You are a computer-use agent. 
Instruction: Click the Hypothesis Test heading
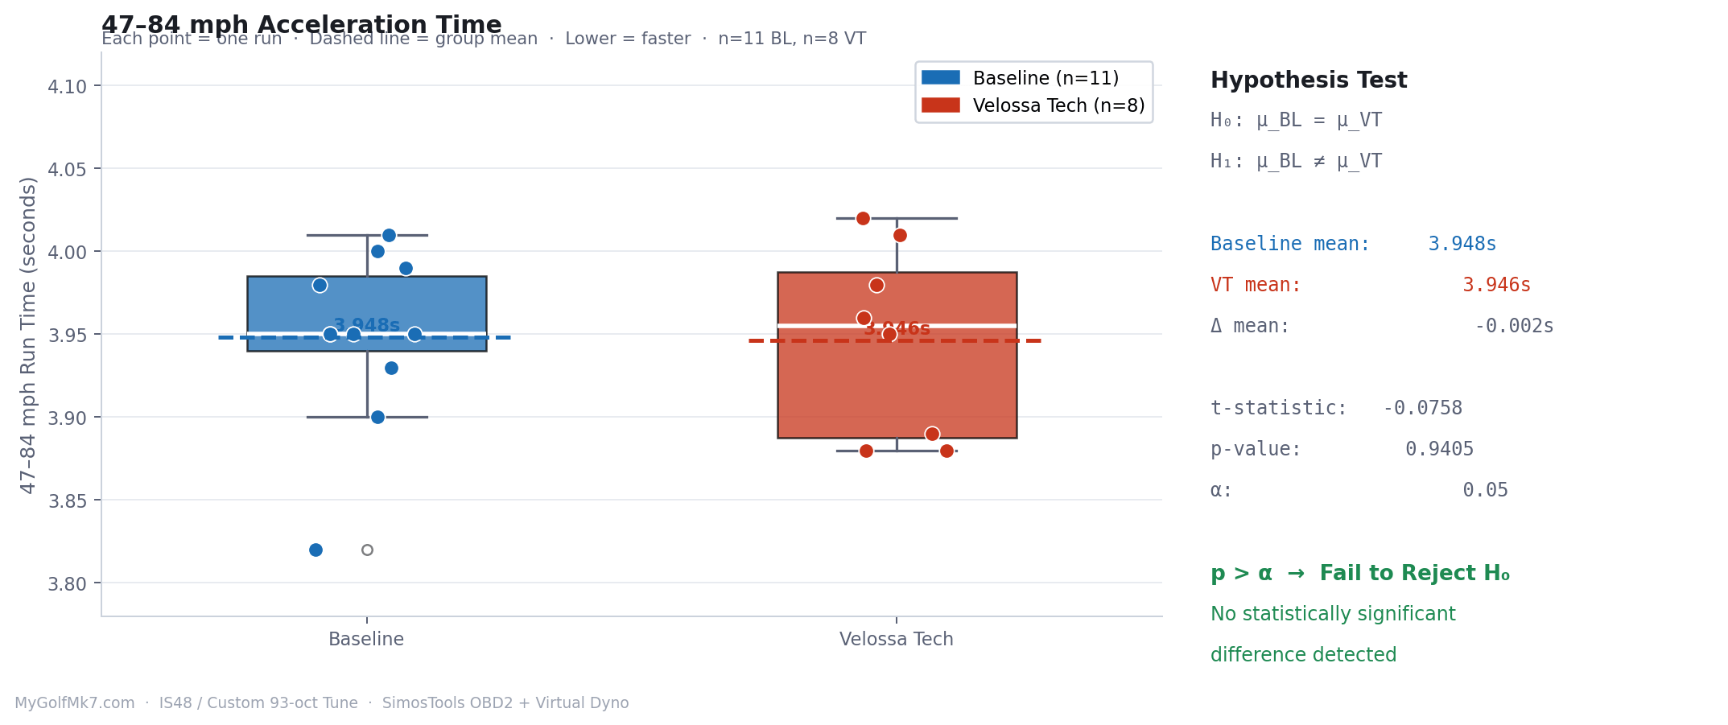(1309, 80)
